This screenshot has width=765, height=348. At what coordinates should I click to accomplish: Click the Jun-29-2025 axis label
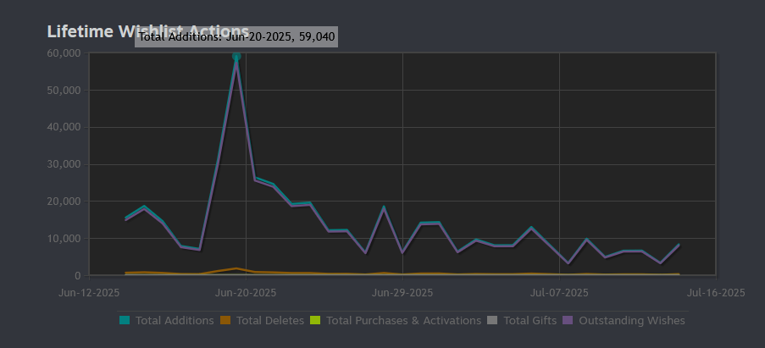pyautogui.click(x=402, y=293)
